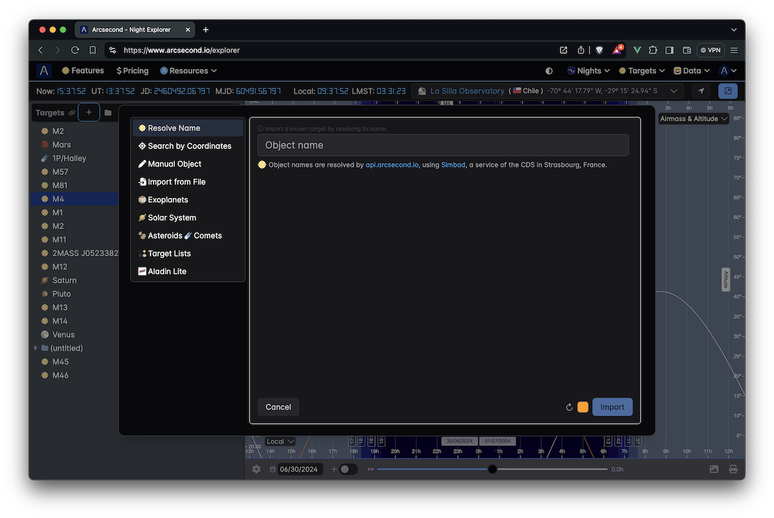Click the reset refresh icon near Import

(x=569, y=407)
